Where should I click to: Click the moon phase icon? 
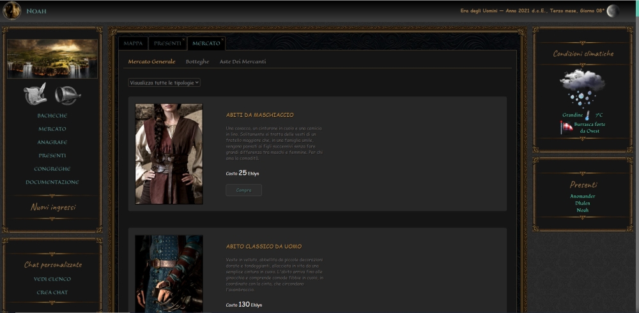(613, 11)
